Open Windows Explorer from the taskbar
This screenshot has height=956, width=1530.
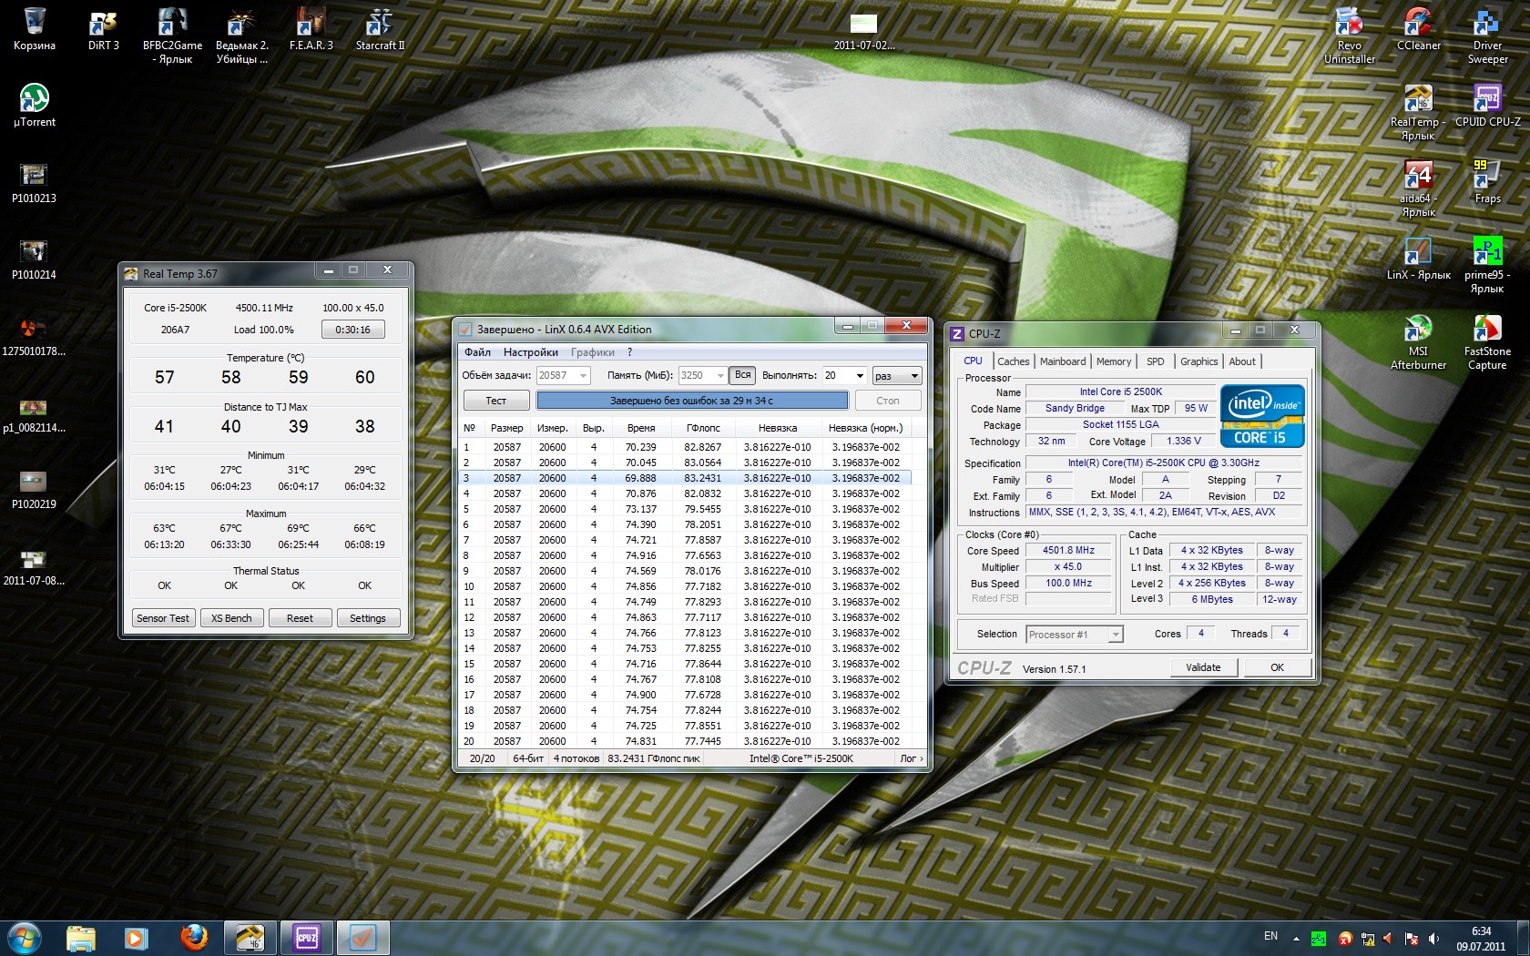click(81, 937)
